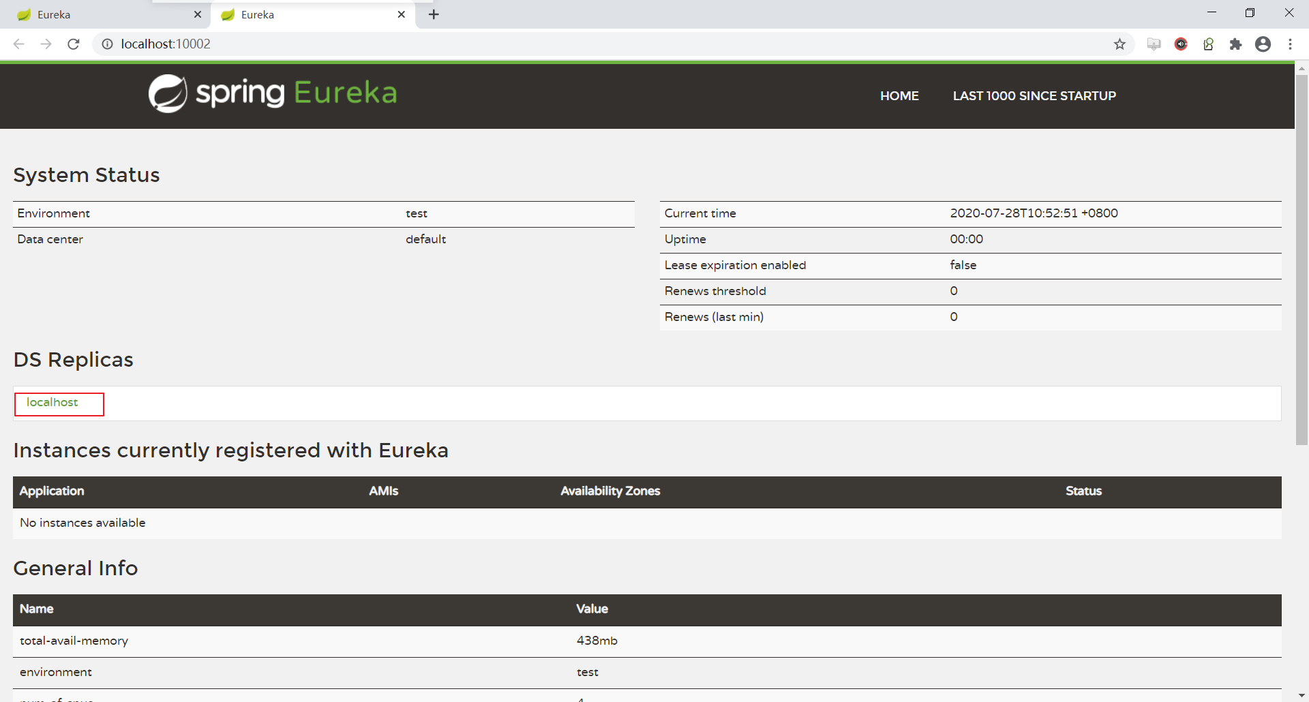Screen dimensions: 1309x702
Task: Click the DS Replicas heading
Action: [74, 360]
